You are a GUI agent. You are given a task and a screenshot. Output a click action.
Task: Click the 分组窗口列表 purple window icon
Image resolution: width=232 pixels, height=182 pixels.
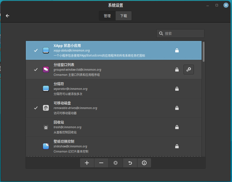pyautogui.click(x=46, y=70)
